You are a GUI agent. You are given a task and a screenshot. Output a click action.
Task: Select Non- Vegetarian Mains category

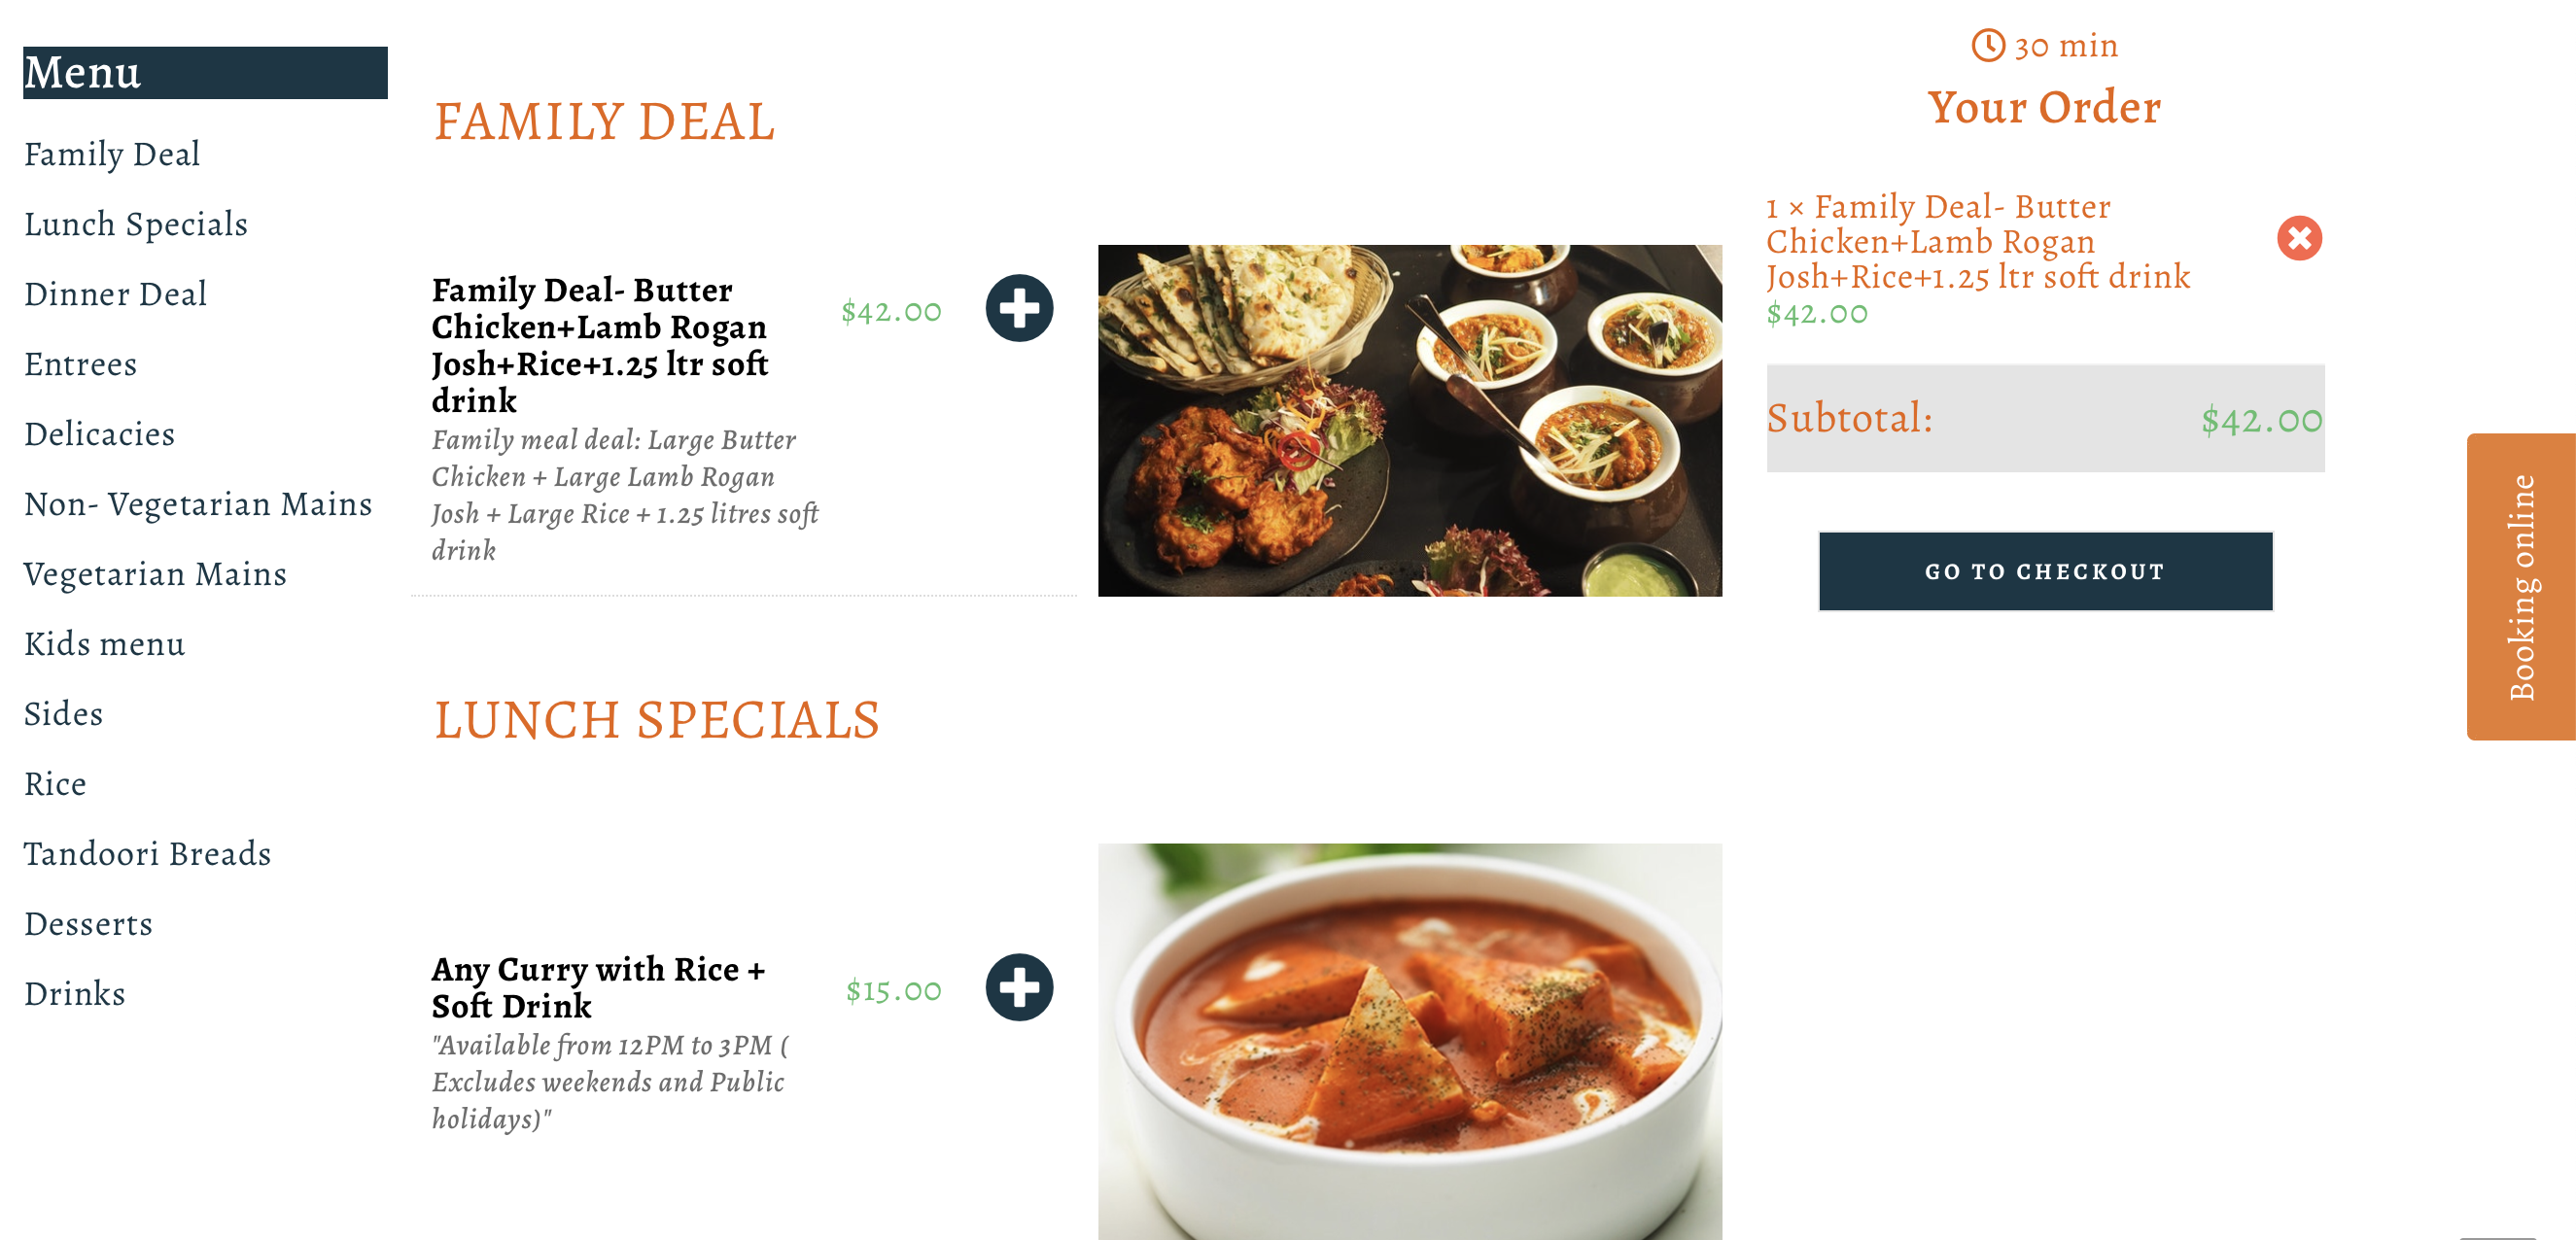point(198,504)
